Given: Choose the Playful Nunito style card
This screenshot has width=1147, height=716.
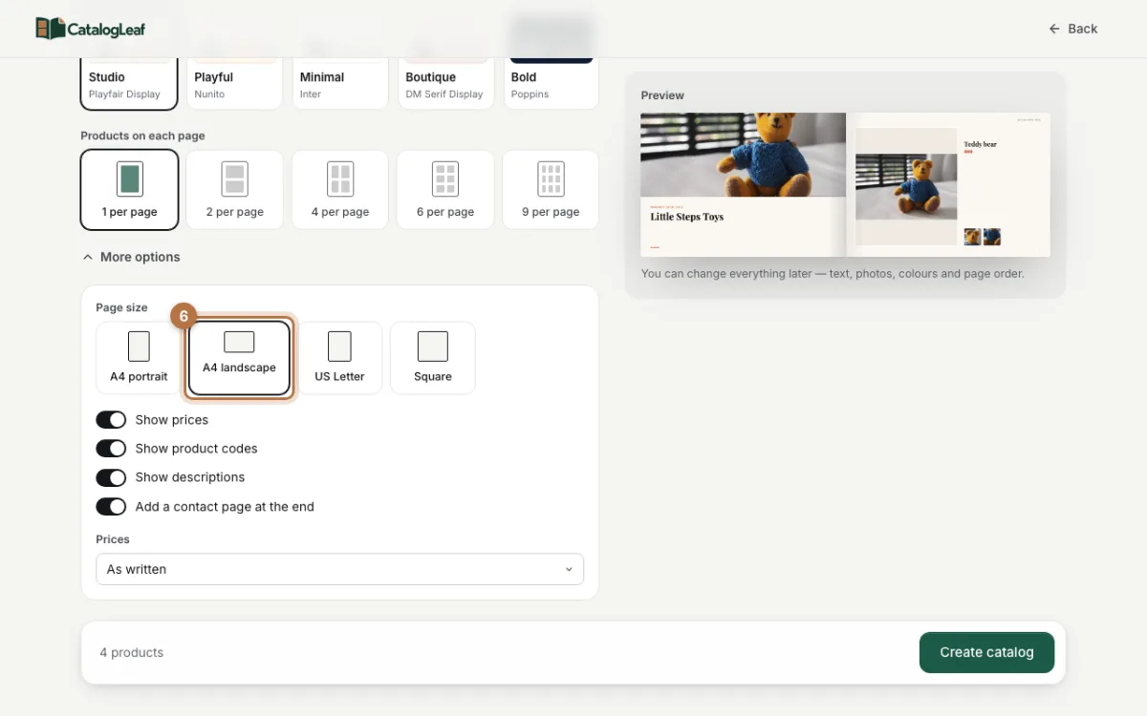Looking at the screenshot, I should [234, 84].
